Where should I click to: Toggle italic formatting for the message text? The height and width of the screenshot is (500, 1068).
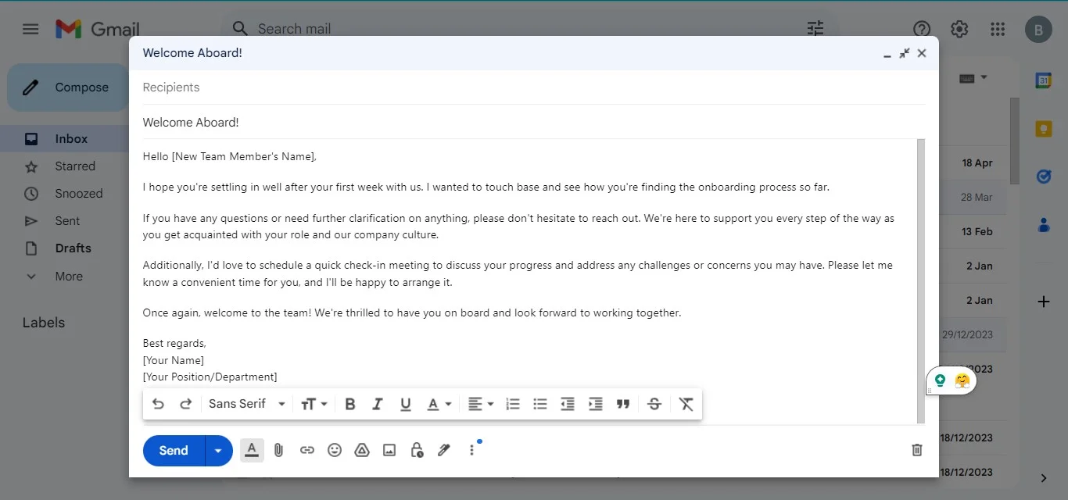pos(377,403)
